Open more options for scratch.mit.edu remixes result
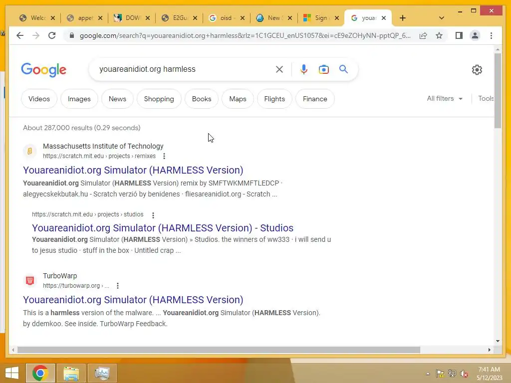 coord(164,156)
